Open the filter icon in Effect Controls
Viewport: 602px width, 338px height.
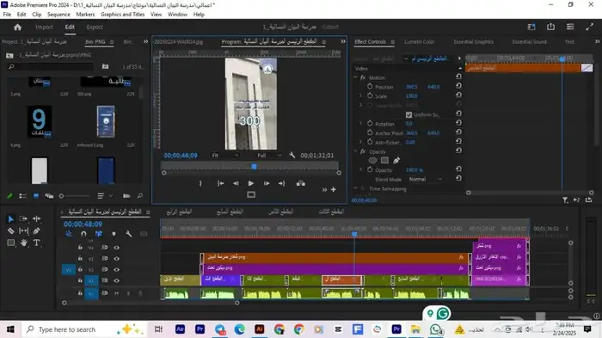point(565,200)
